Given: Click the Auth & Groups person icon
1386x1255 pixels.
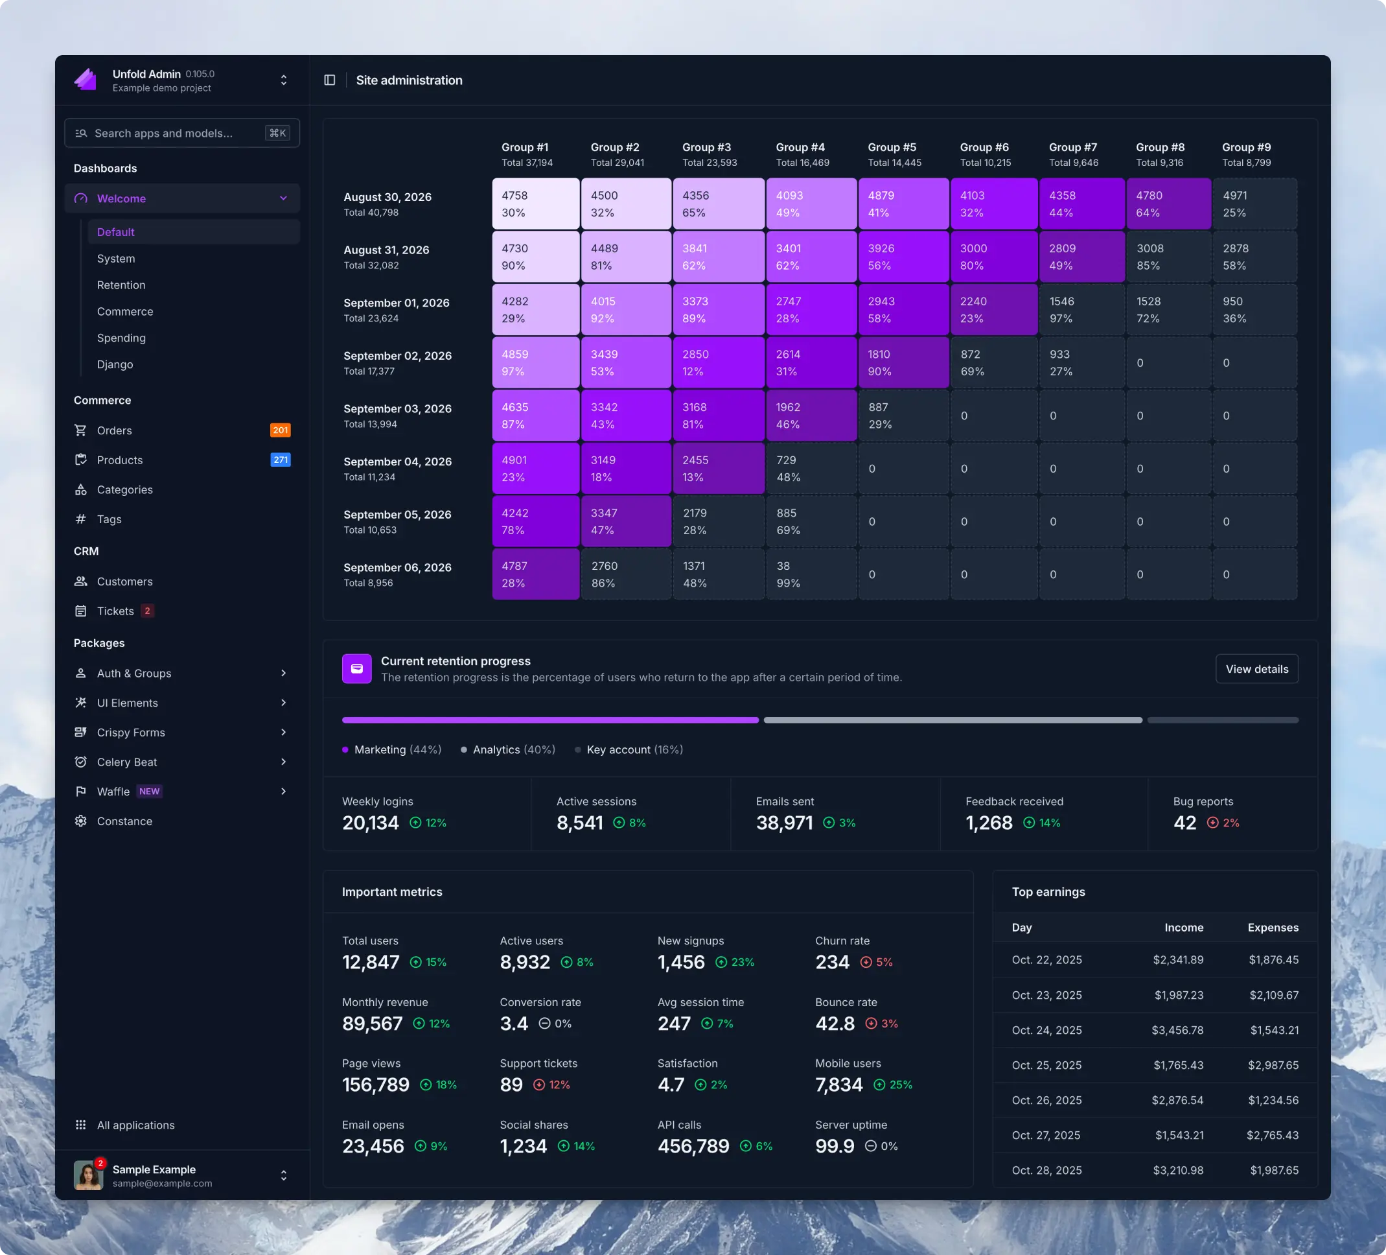Looking at the screenshot, I should point(80,674).
